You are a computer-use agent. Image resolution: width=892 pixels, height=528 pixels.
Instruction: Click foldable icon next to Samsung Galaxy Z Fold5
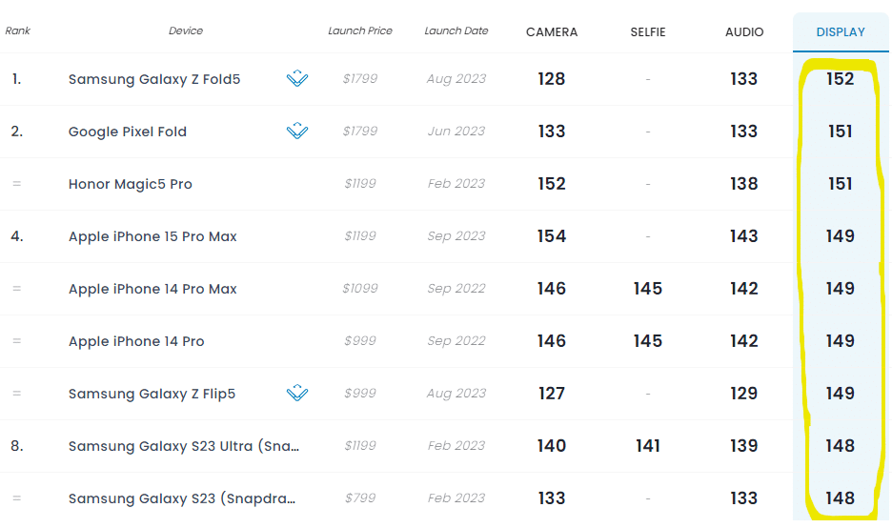point(297,78)
